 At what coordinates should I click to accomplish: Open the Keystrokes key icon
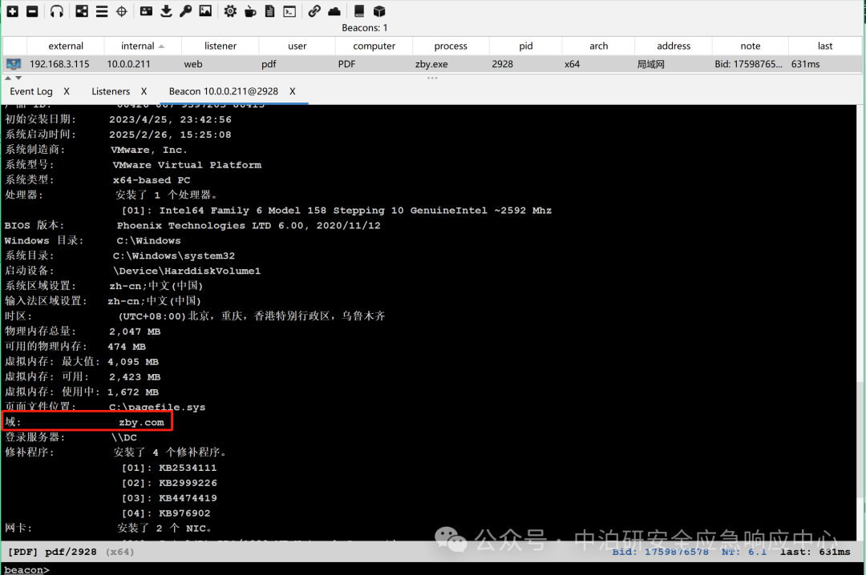click(185, 11)
